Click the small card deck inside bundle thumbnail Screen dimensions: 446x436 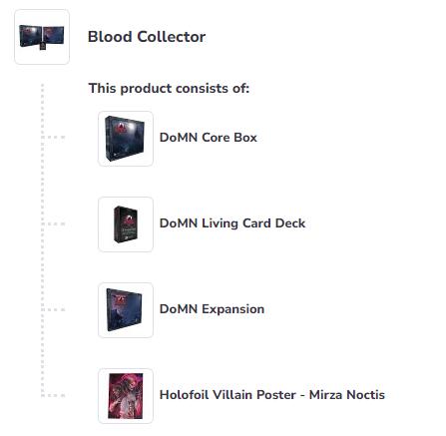click(43, 46)
